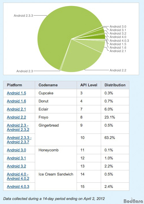
Task: Click the Android 1.5 chart label
Action: [118, 44]
